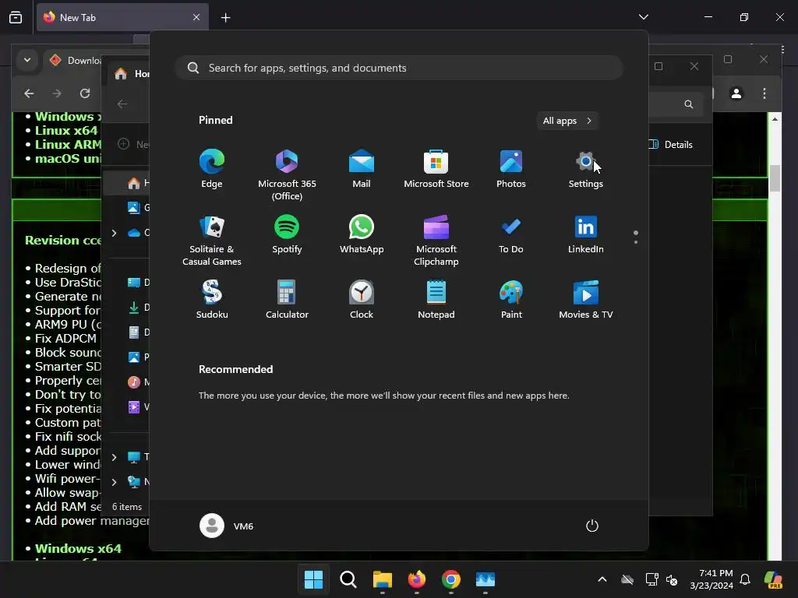Switch to Chrome on the taskbar

[451, 579]
